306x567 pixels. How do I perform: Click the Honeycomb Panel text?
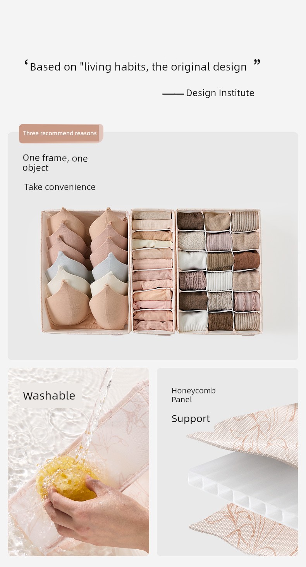tap(194, 395)
